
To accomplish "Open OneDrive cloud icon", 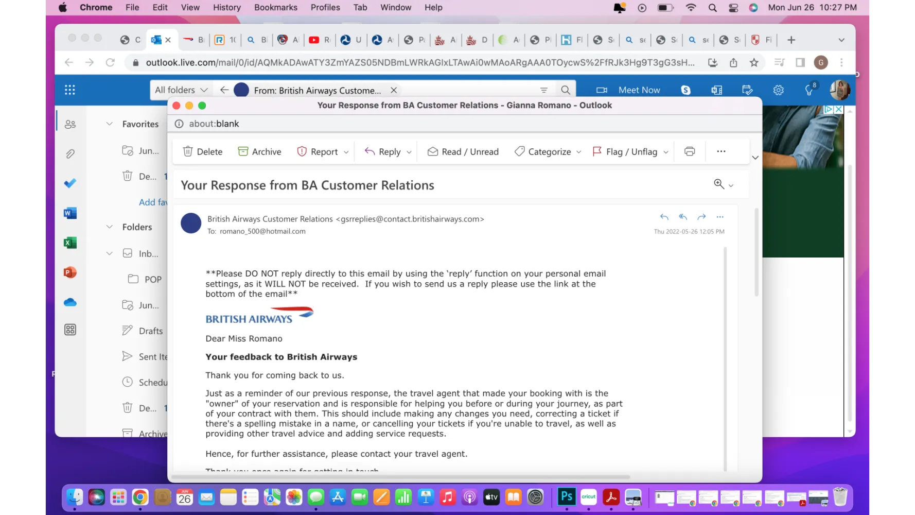I will [70, 302].
